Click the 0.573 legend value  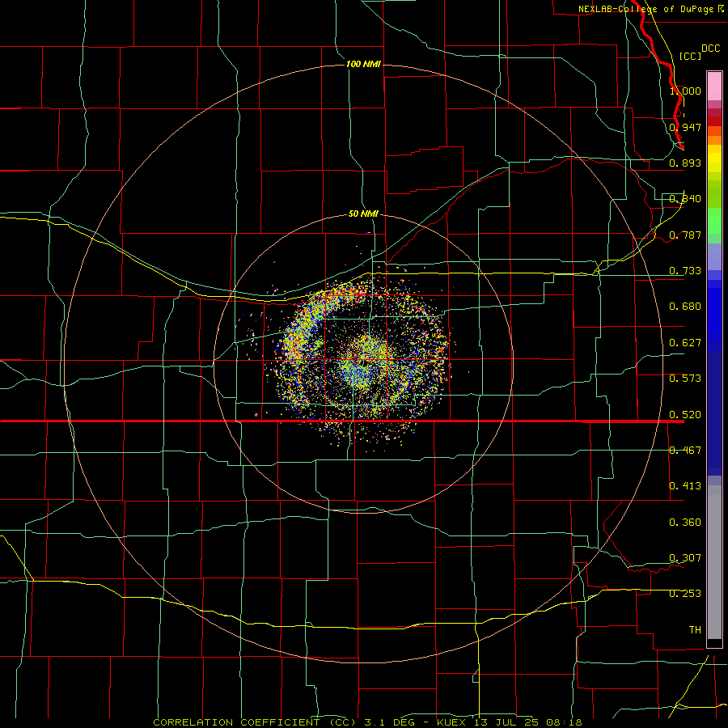coord(685,379)
